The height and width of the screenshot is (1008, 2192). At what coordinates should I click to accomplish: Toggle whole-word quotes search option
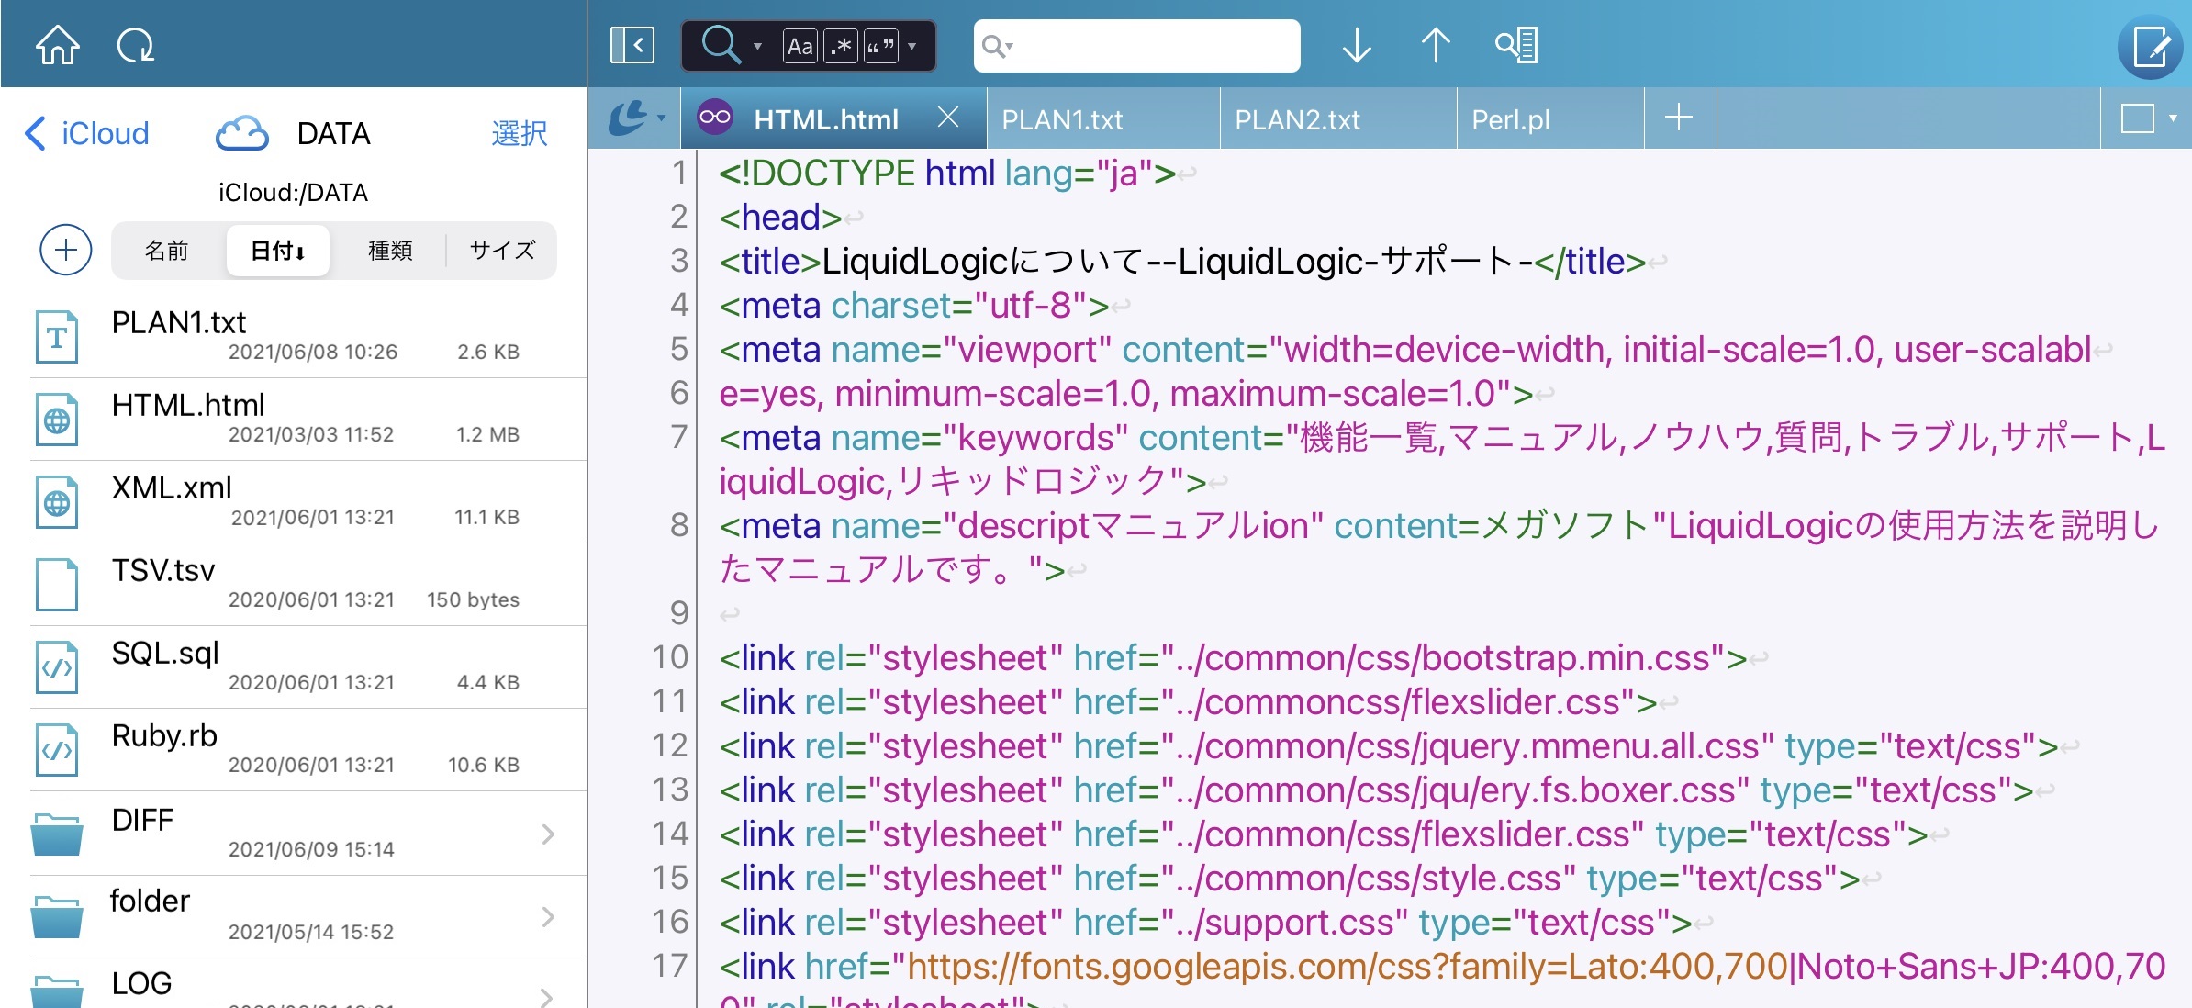click(x=879, y=46)
